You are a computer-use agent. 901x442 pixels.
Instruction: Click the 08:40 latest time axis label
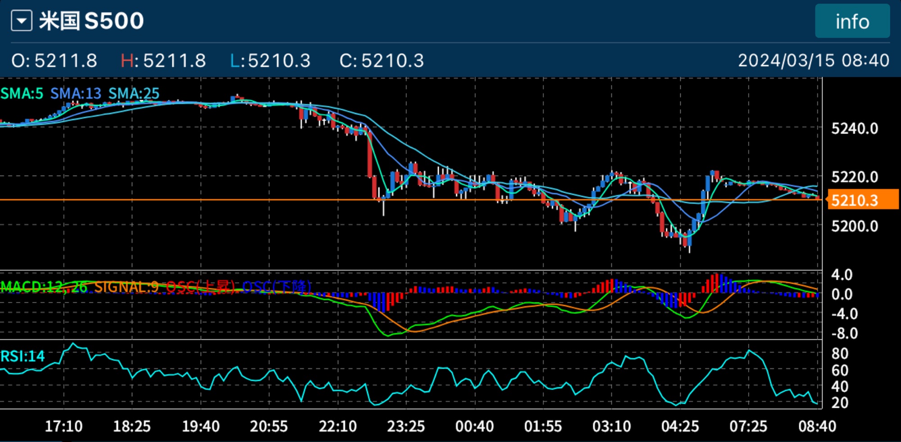click(817, 426)
